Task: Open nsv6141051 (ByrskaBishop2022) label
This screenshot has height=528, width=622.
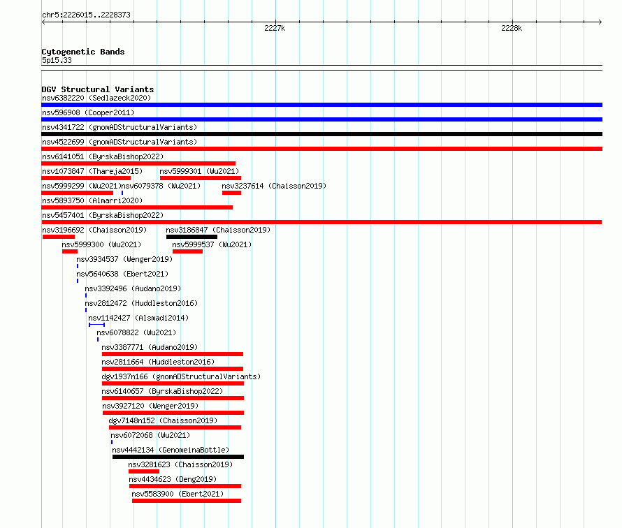Action: (x=103, y=156)
